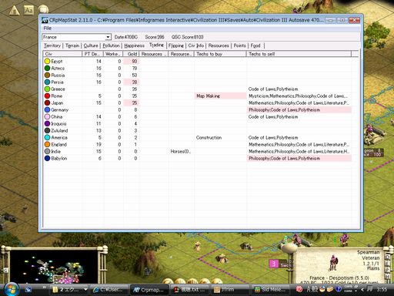Click the game Aa advisor icon

point(28,10)
